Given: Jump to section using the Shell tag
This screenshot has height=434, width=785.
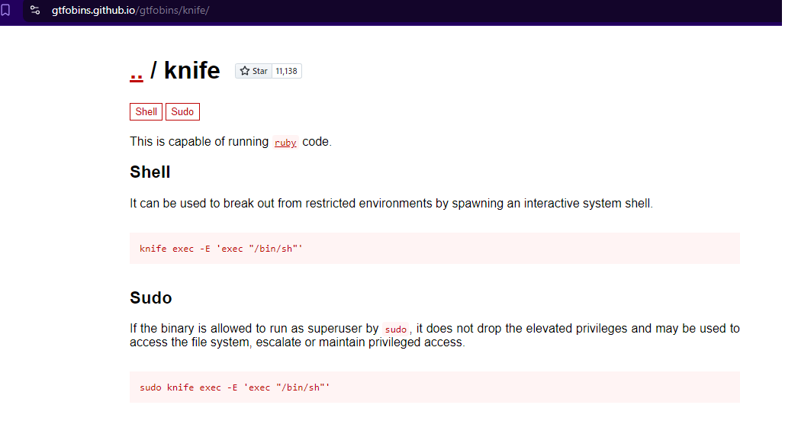Looking at the screenshot, I should [146, 112].
